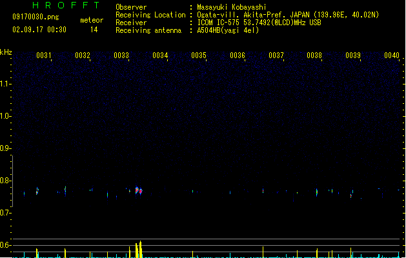Image resolution: width=406 pixels, height=258 pixels.
Task: Click the meteor count label
Action: coord(92,20)
